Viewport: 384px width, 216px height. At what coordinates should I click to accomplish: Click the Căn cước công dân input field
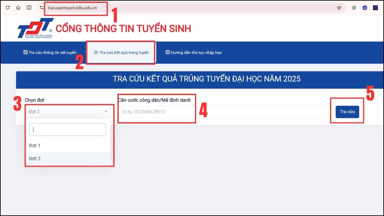tap(223, 112)
